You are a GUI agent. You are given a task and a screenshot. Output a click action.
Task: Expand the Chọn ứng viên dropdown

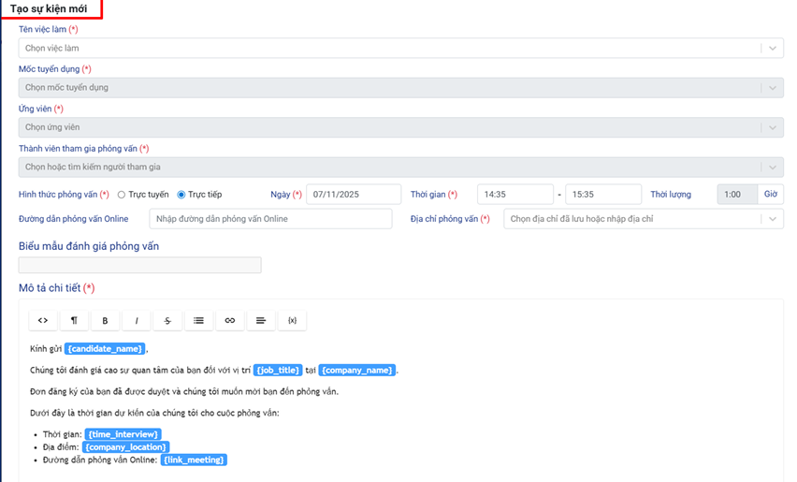[772, 126]
